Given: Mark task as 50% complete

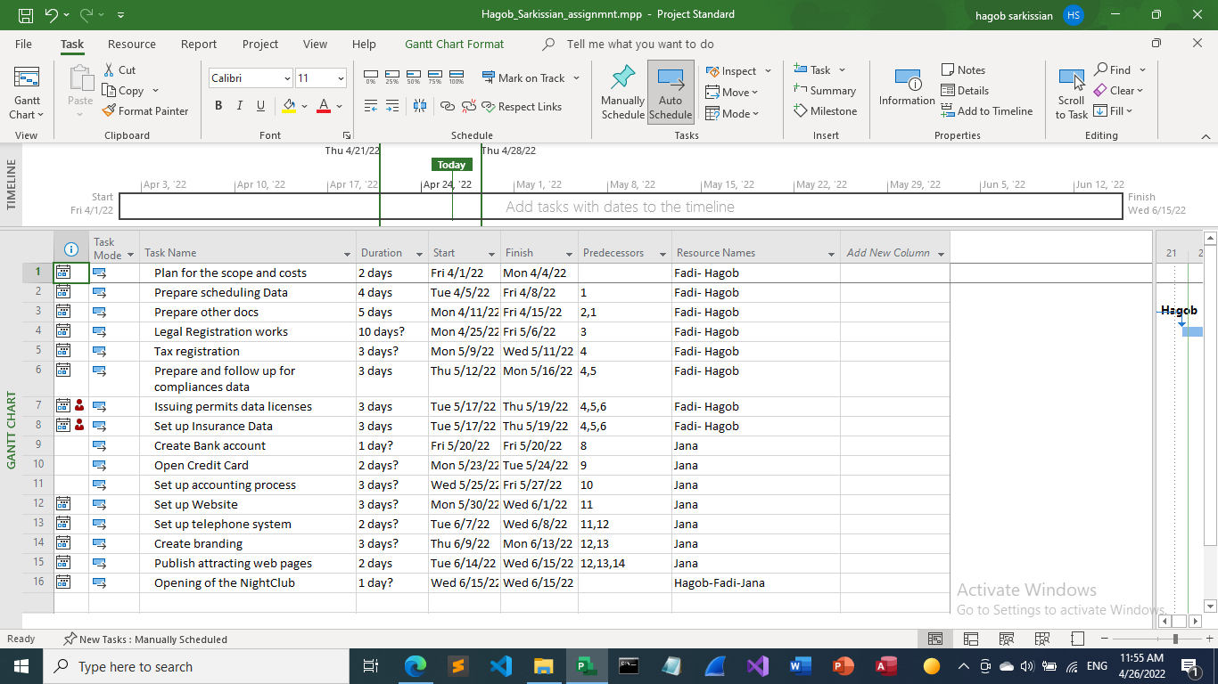Looking at the screenshot, I should [414, 77].
